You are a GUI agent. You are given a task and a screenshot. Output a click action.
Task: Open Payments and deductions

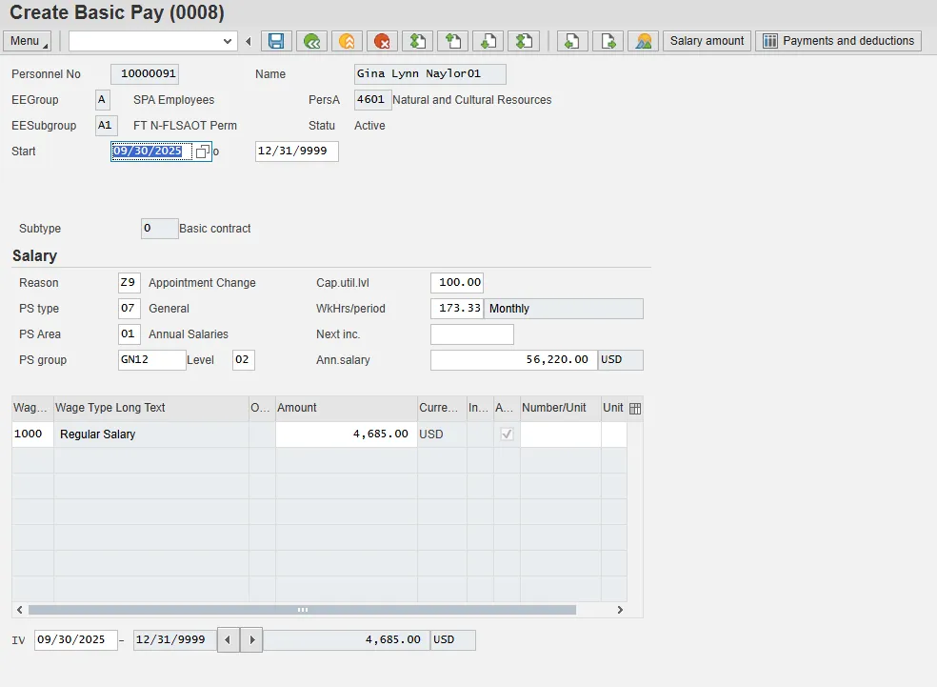(x=839, y=41)
